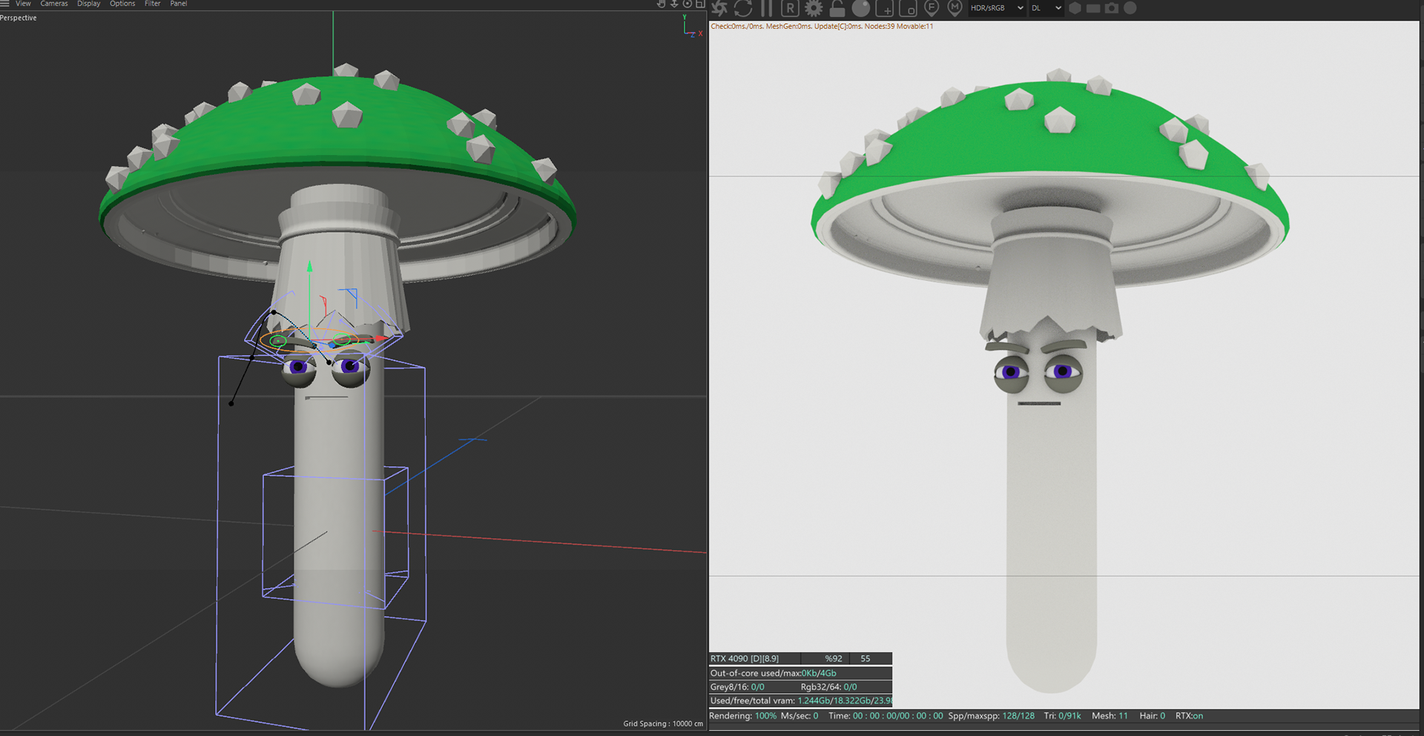Click the rectangle icon beside the camera icon

pyautogui.click(x=1093, y=8)
